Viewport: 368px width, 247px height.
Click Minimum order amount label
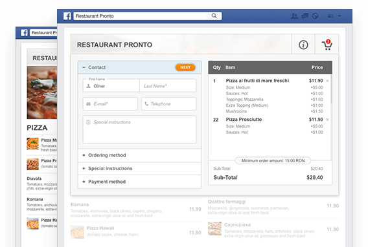point(273,160)
